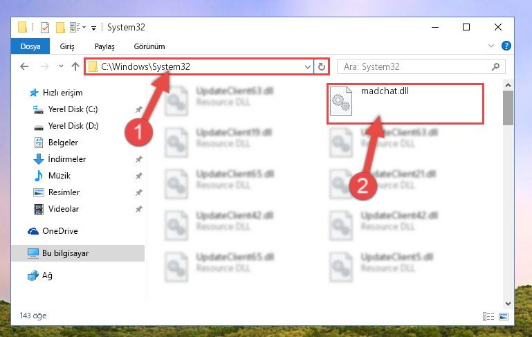This screenshot has width=532, height=337.
Task: Unpin Müzik using its pin icon
Action: [139, 176]
